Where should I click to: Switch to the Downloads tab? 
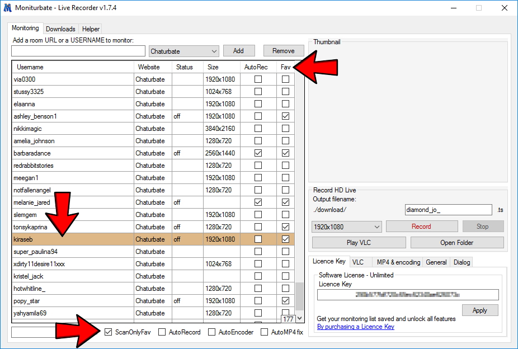[60, 29]
